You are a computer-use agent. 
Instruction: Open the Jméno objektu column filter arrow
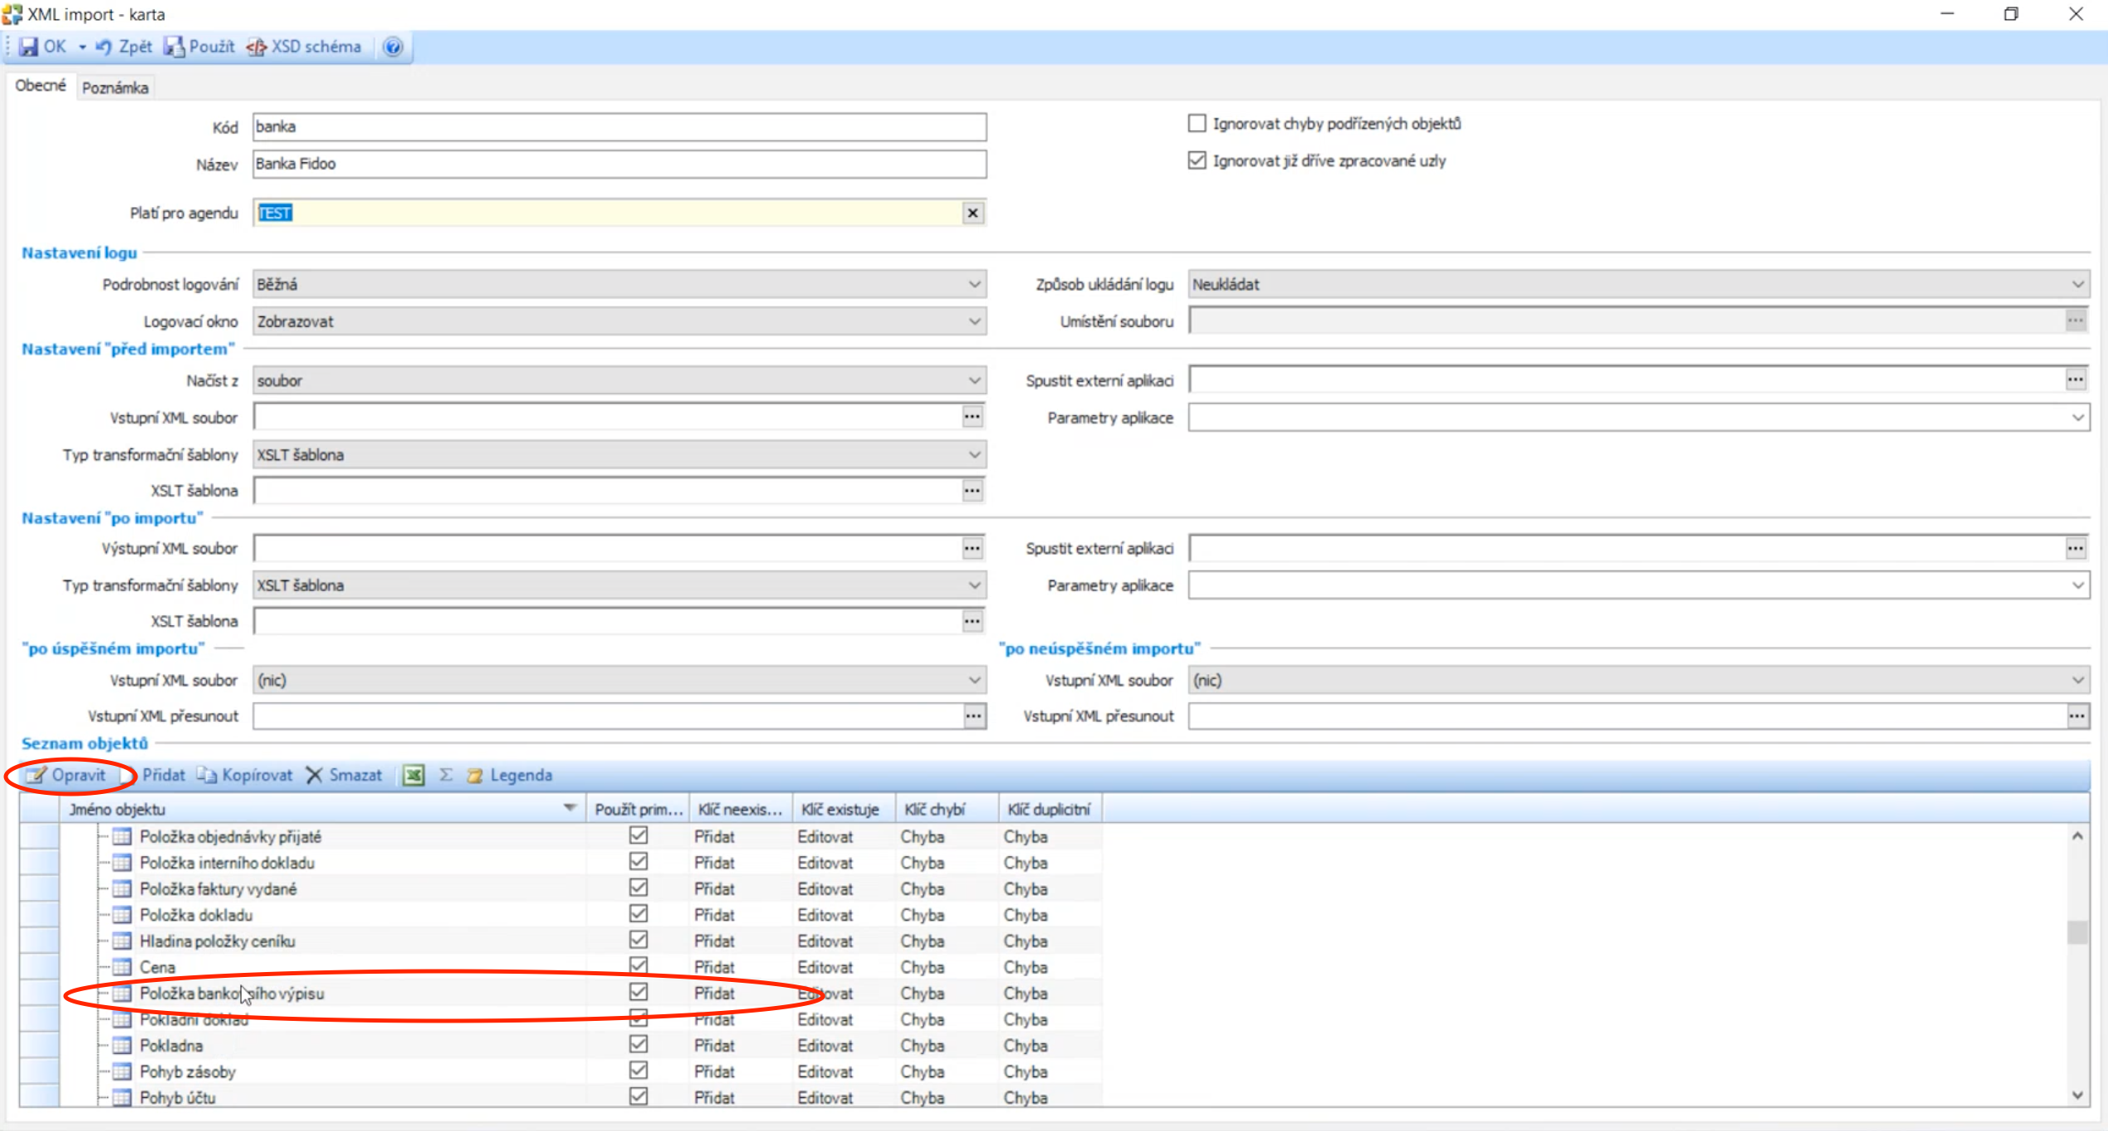(x=570, y=809)
